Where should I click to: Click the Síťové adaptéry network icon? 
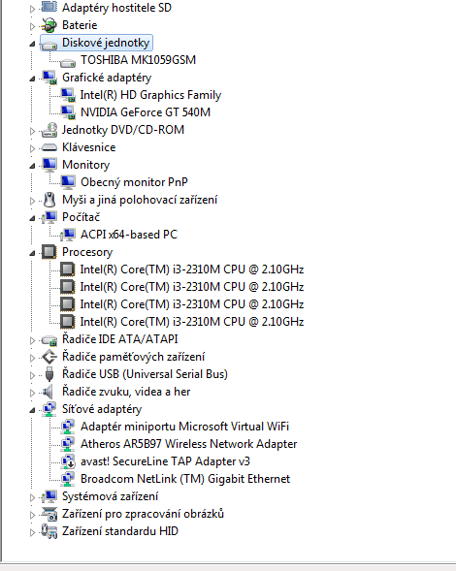click(x=49, y=409)
